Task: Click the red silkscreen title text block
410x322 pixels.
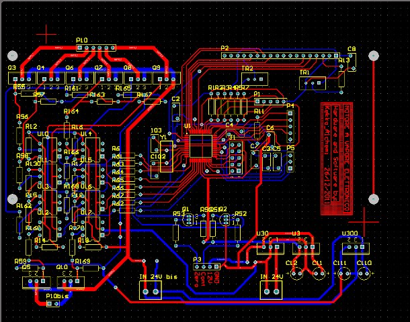Action: click(333, 158)
